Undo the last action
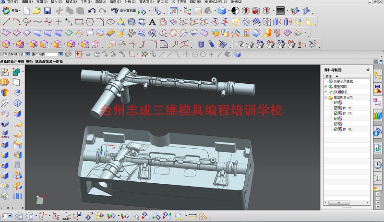Viewport: 384px width, 222px height. point(92,11)
